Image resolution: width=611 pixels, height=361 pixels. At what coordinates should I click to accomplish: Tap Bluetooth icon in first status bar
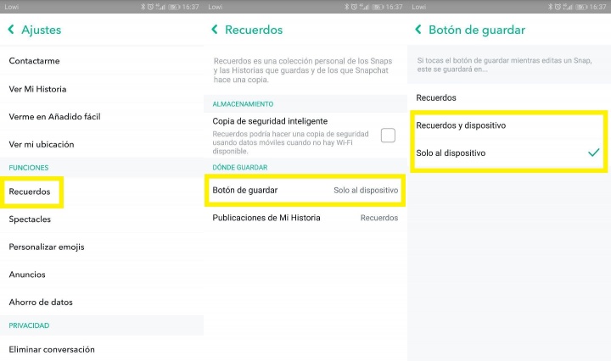coord(143,7)
